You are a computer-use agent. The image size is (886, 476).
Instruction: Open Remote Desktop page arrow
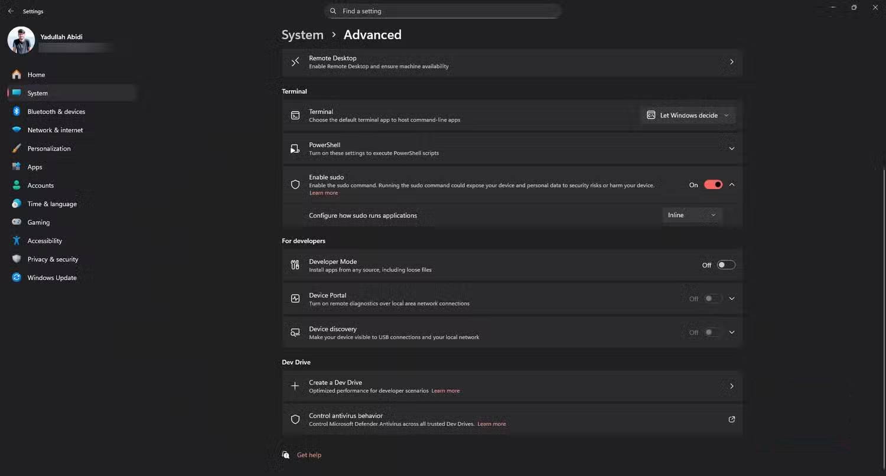[732, 62]
